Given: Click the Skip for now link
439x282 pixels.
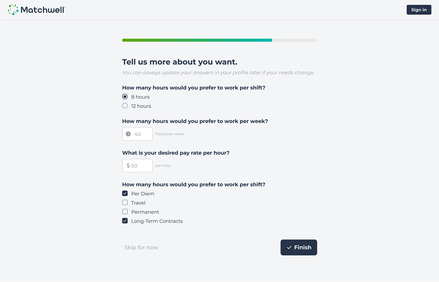Looking at the screenshot, I should click(141, 247).
